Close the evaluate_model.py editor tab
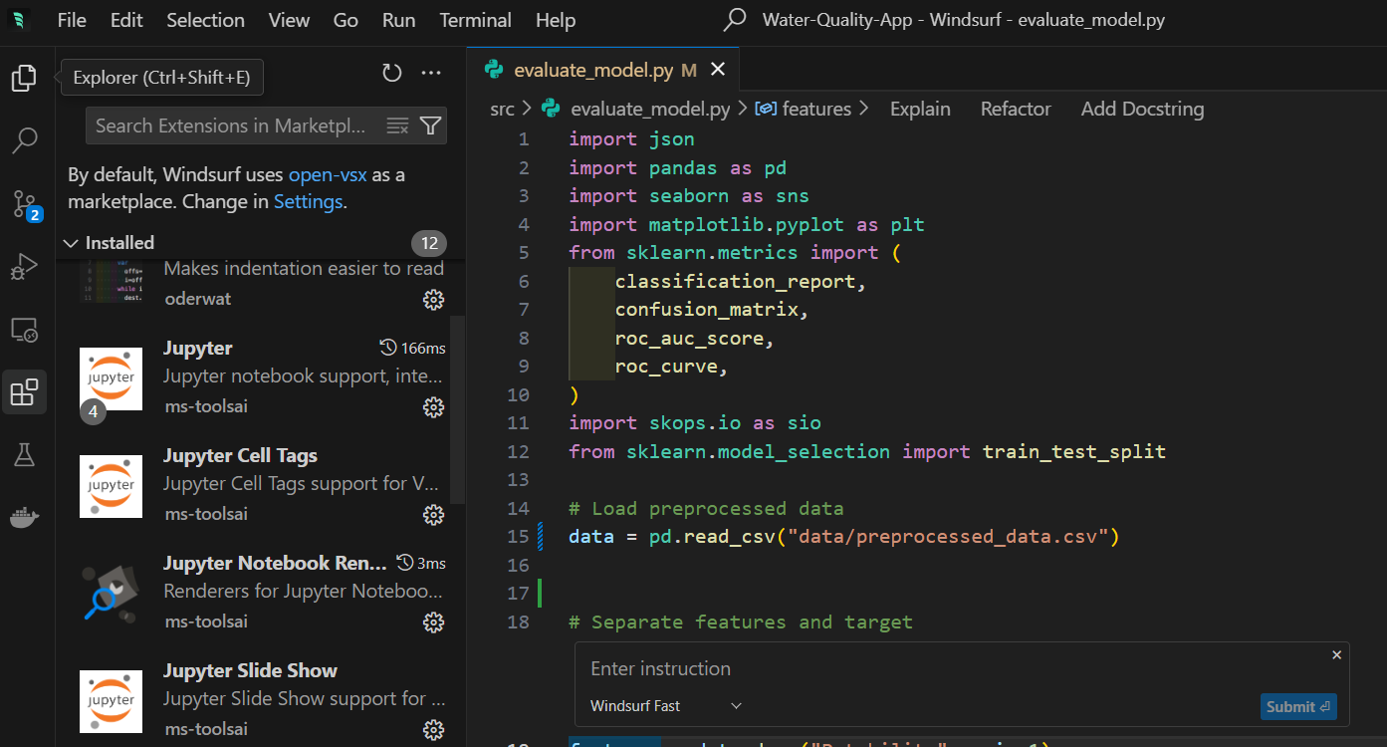 point(718,70)
